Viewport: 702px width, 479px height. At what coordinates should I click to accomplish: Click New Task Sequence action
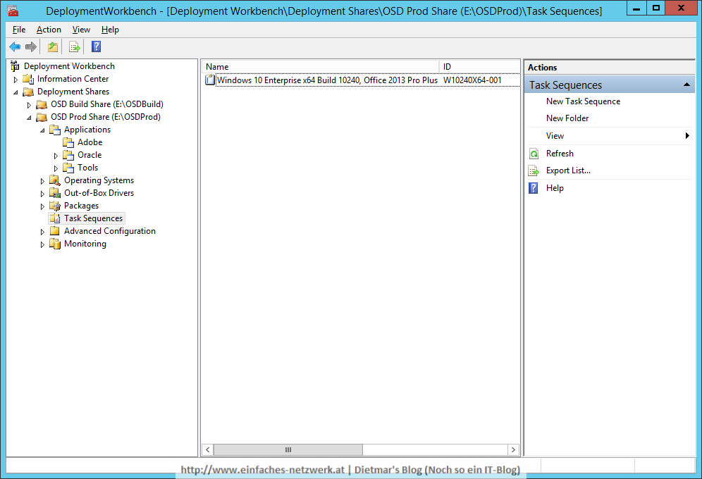pyautogui.click(x=583, y=101)
